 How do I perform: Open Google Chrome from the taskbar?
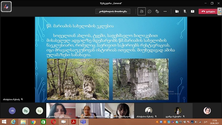tap(33, 122)
